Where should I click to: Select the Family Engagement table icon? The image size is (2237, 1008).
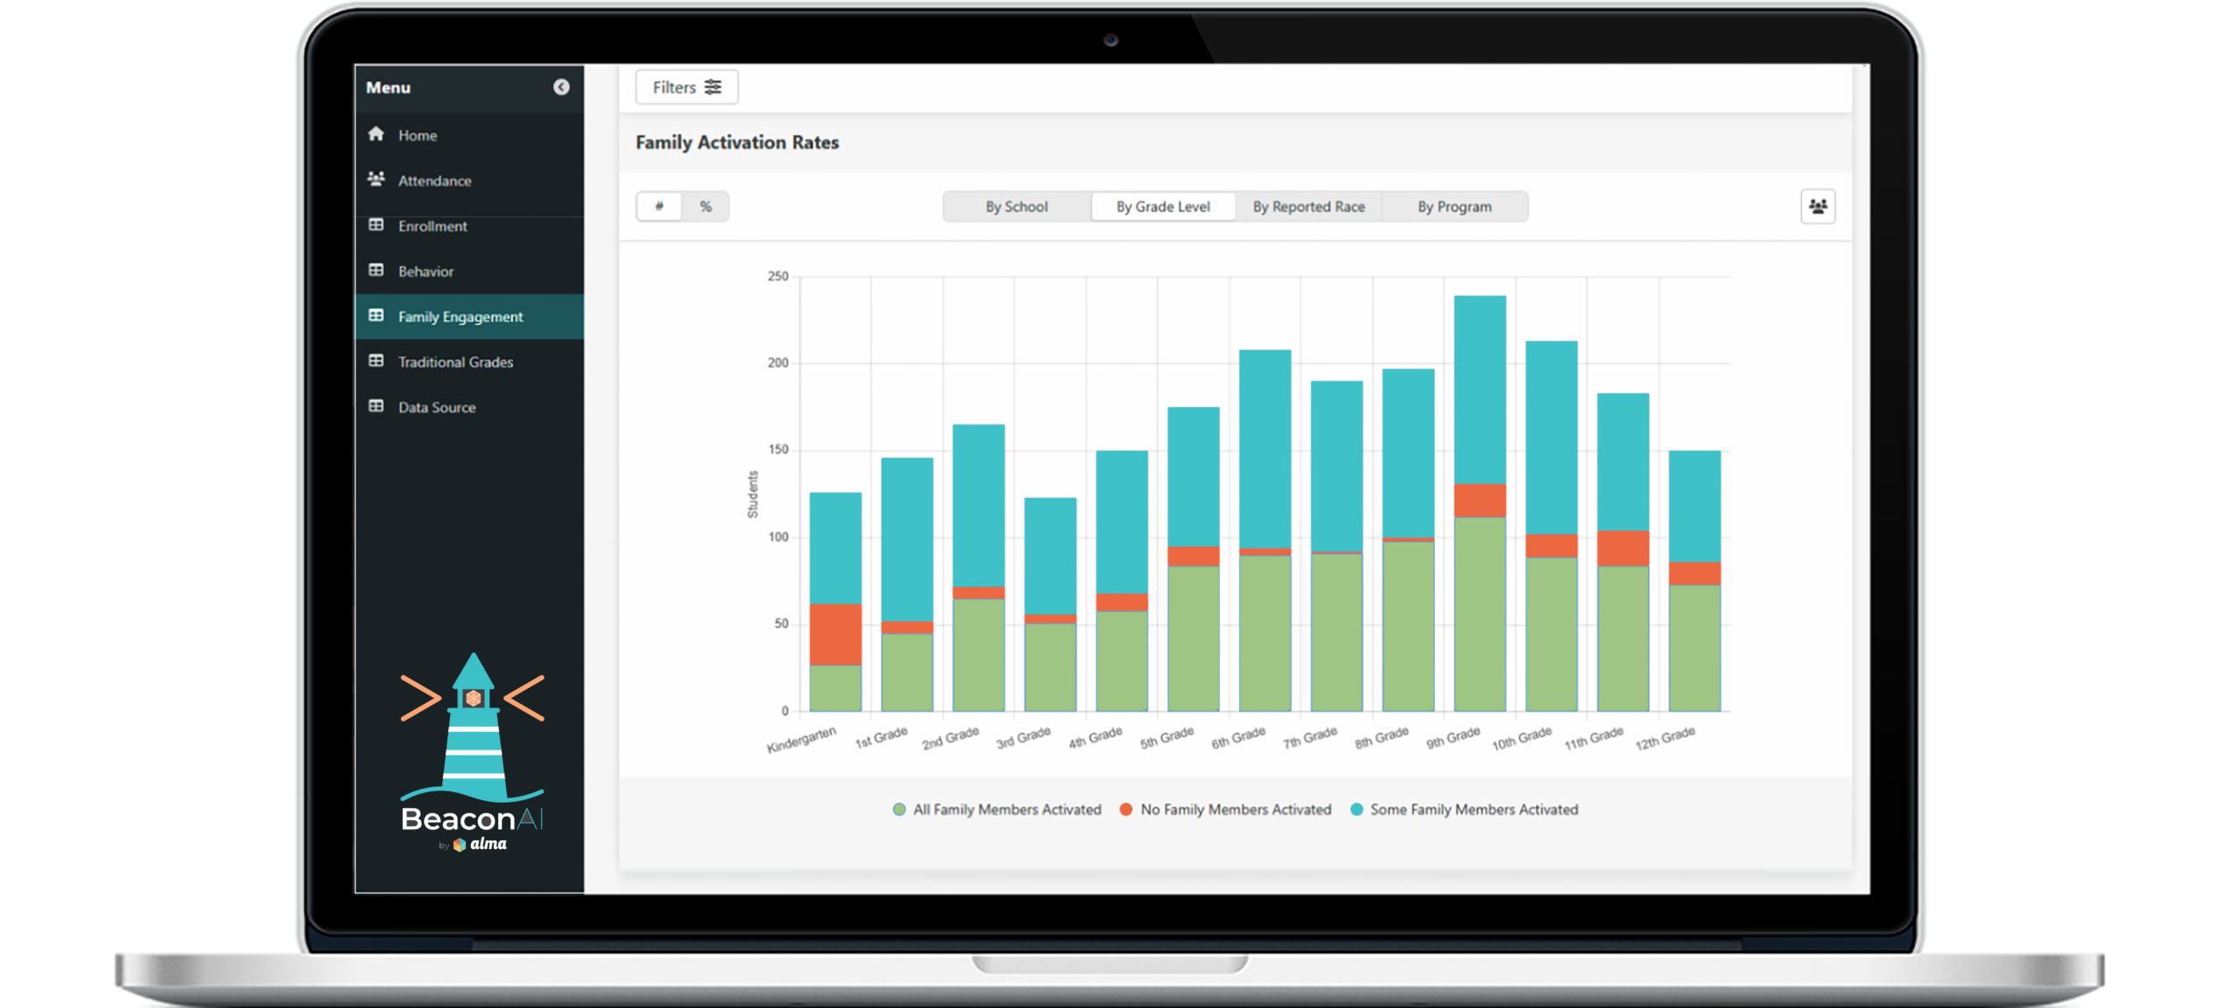point(376,316)
